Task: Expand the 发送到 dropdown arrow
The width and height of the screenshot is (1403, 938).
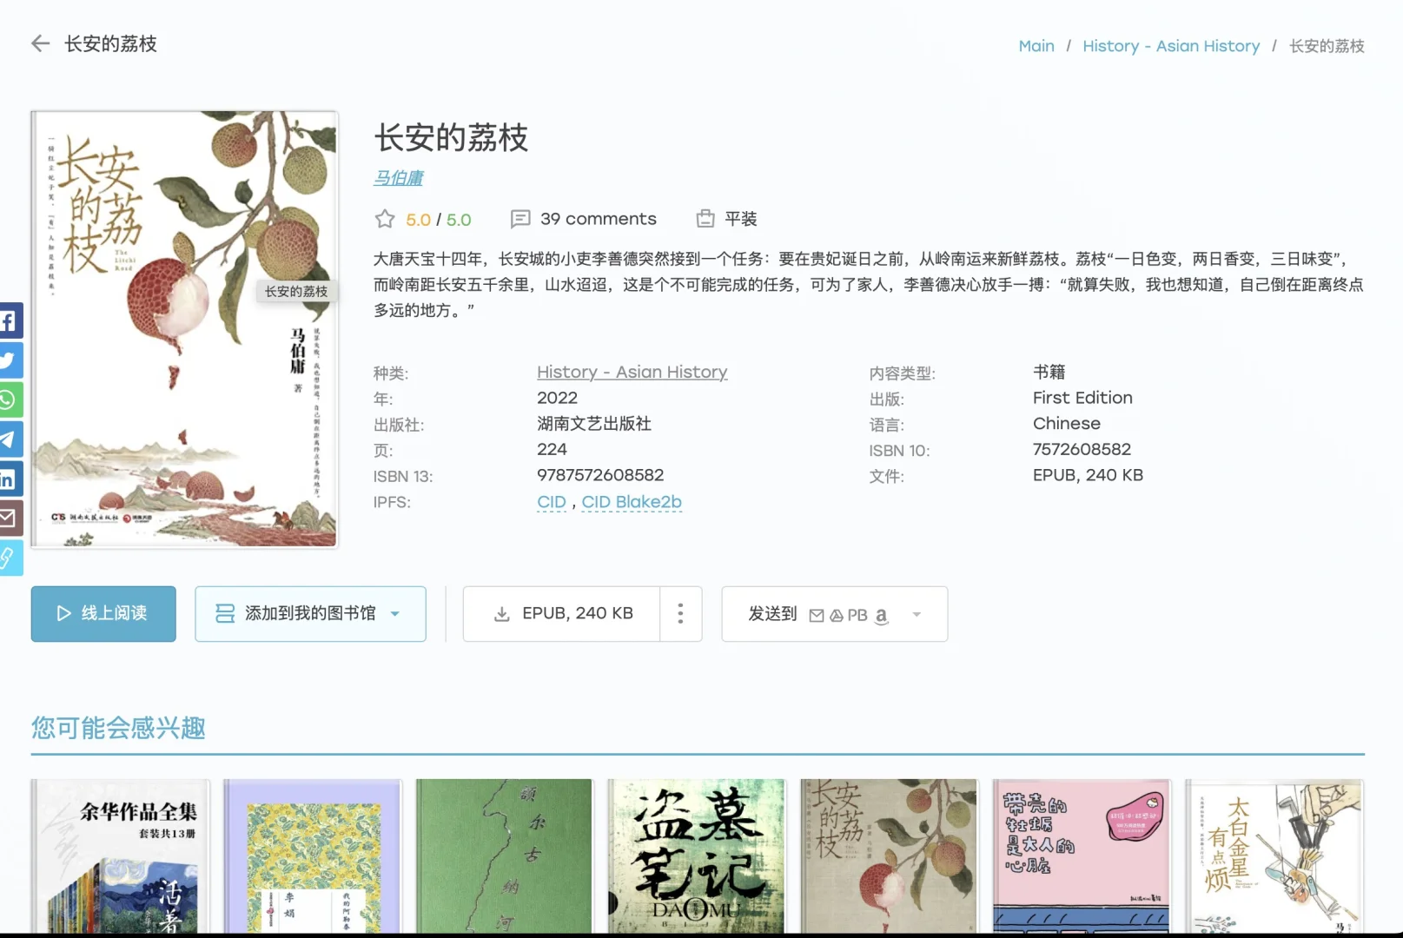Action: [x=917, y=615]
